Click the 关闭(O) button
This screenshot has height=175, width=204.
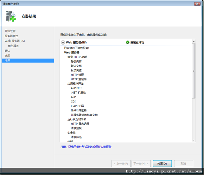point(162,164)
